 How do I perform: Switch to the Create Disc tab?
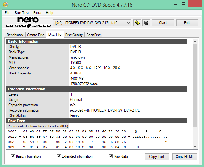point(36,35)
